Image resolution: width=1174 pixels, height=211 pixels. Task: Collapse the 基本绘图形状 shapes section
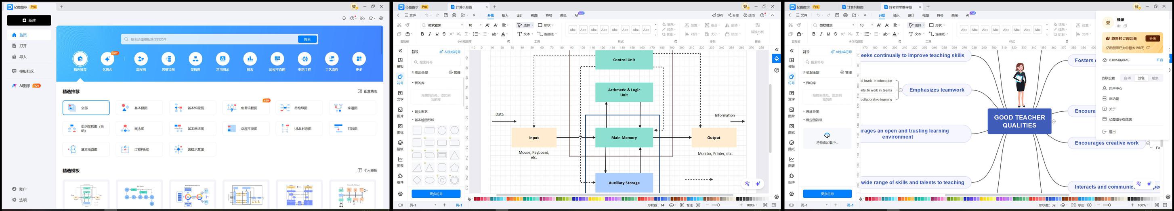pyautogui.click(x=424, y=120)
